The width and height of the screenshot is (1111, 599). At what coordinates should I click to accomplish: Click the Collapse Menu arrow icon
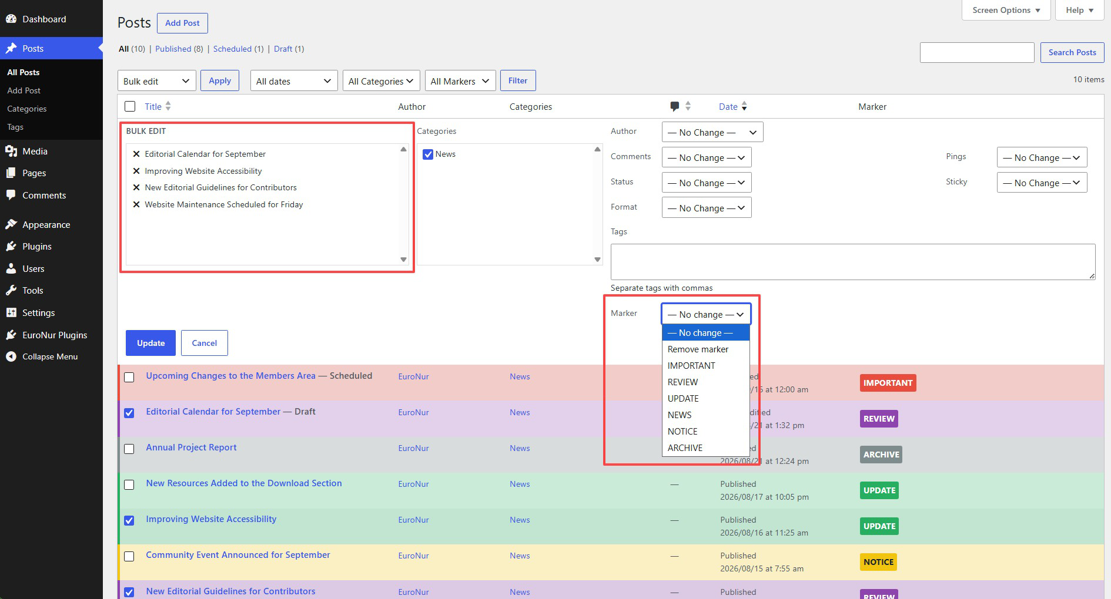click(11, 356)
